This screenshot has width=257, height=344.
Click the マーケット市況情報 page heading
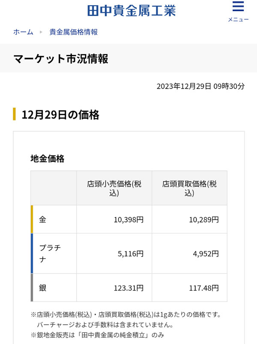61,58
